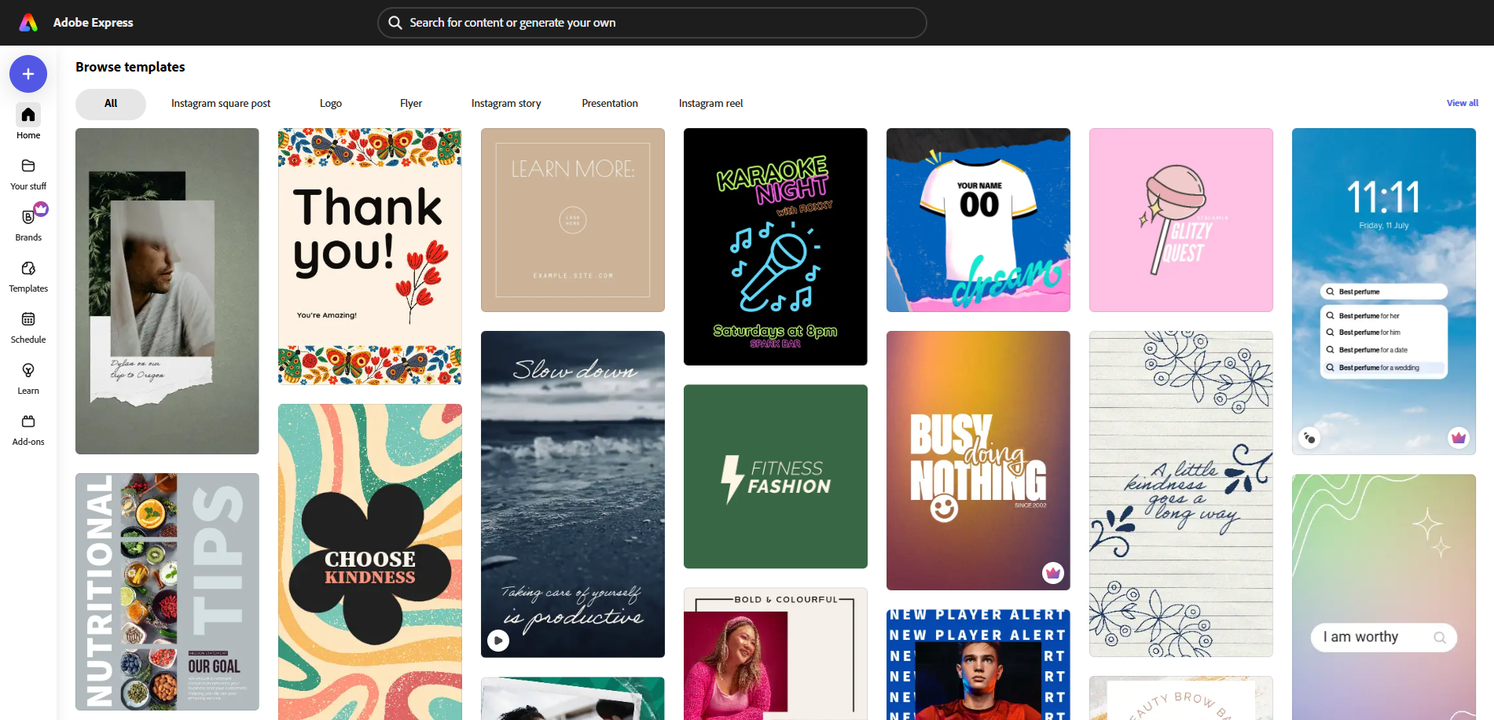The height and width of the screenshot is (720, 1494).
Task: Open the Slow down ocean template
Action: 573,494
